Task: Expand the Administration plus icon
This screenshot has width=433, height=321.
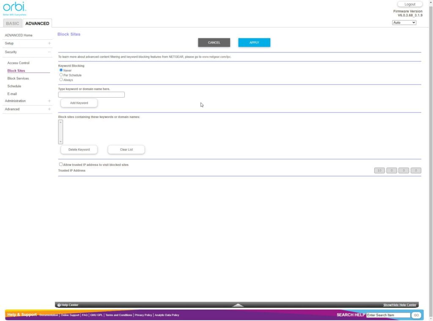Action: [49, 101]
